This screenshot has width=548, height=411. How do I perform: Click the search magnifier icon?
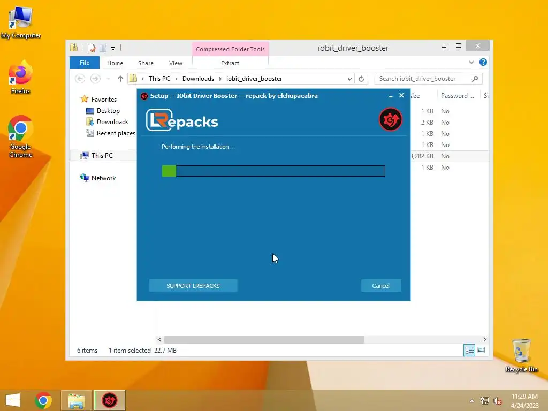[475, 79]
